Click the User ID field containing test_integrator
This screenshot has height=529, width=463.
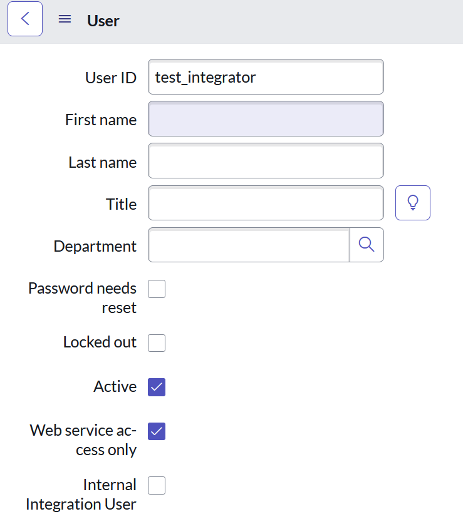pos(266,77)
